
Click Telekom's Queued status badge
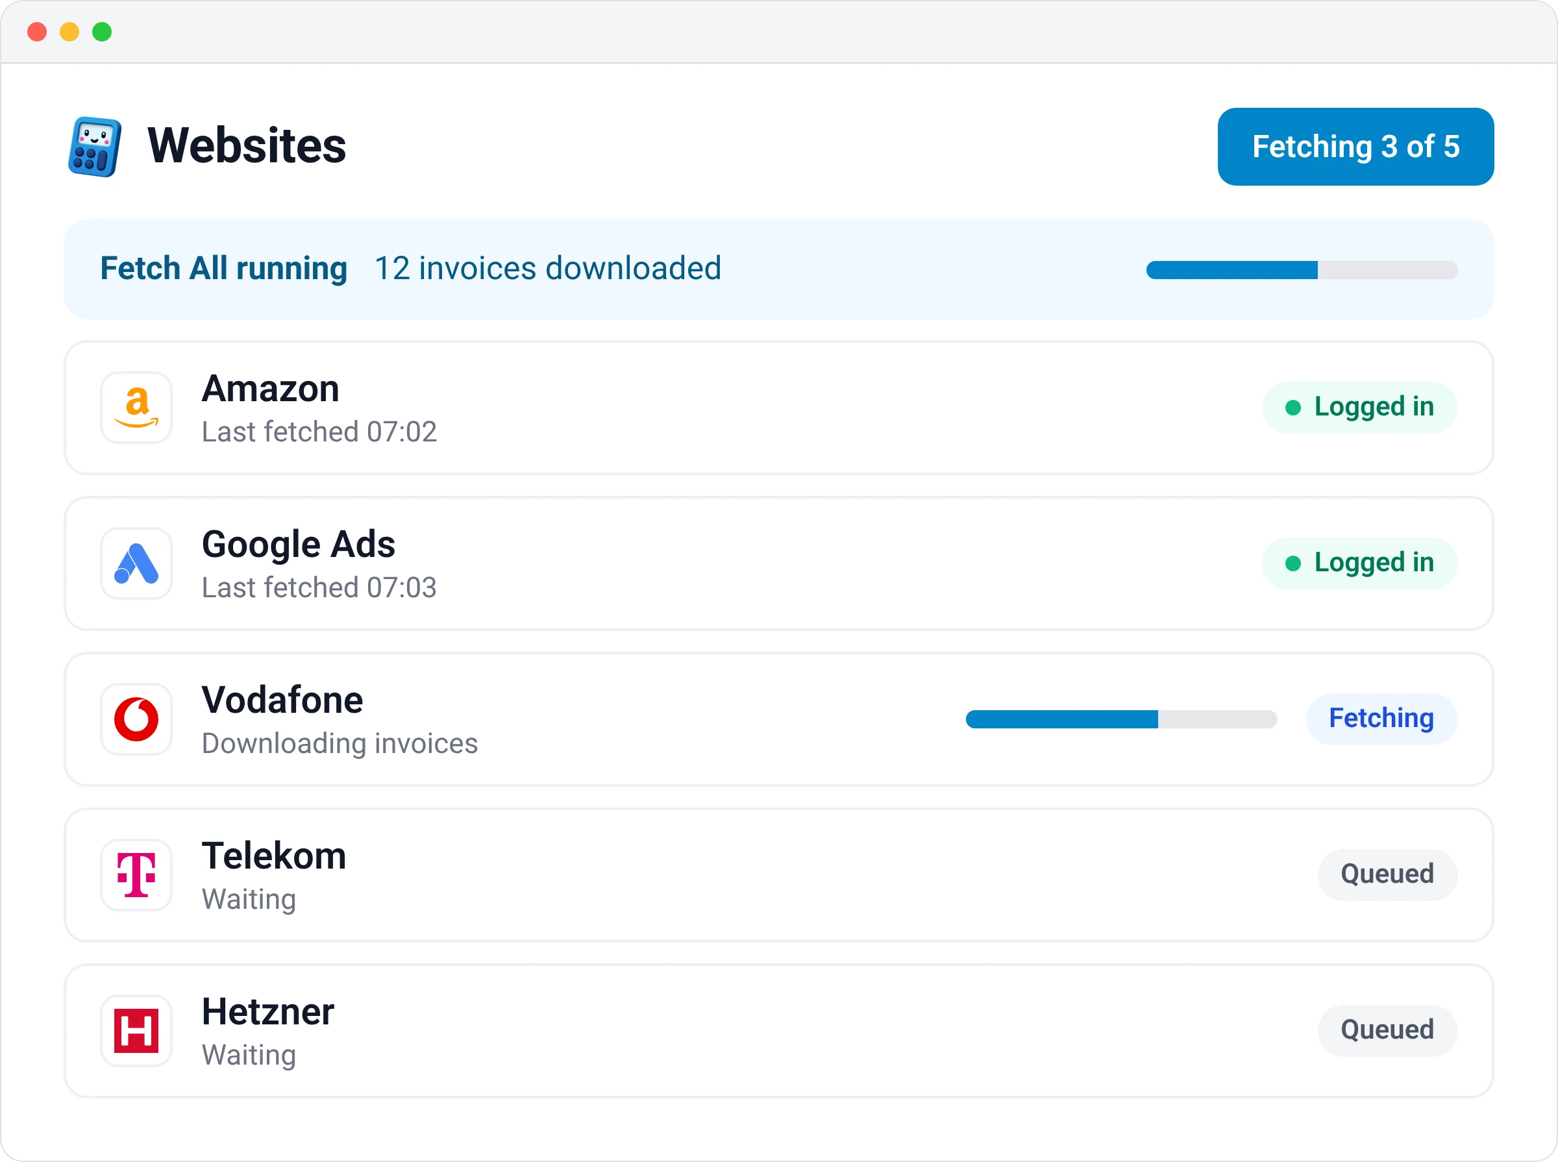(1387, 874)
